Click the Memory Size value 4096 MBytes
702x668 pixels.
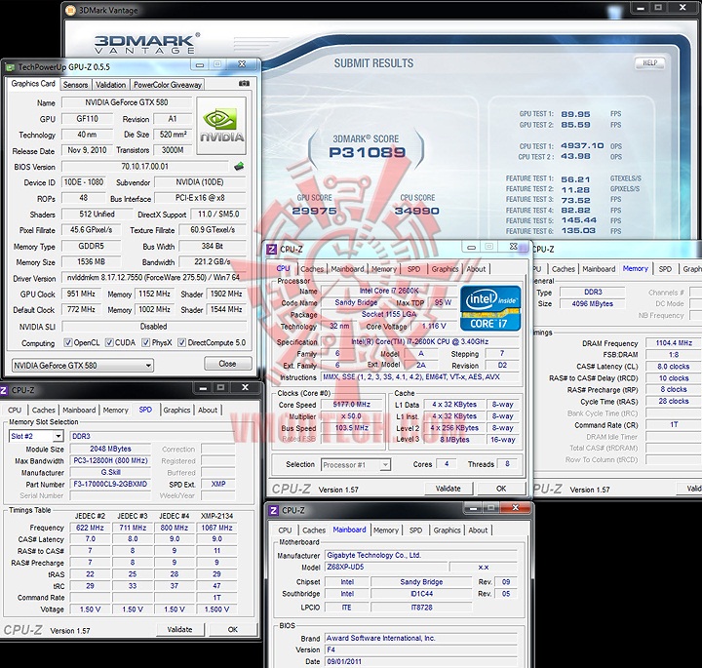tap(593, 303)
